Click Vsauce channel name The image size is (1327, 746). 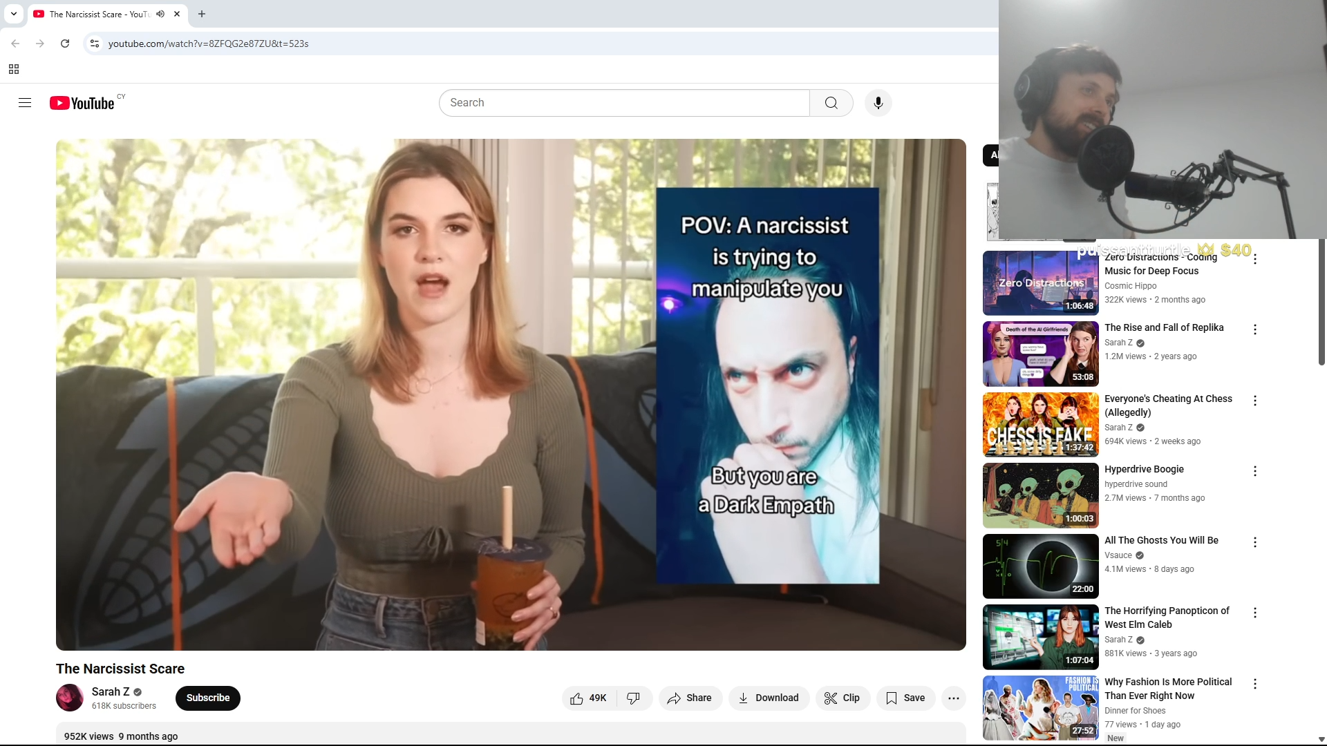(1118, 555)
